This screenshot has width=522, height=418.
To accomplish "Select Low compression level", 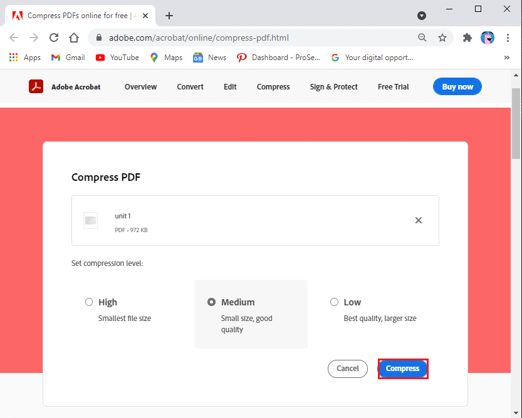I will point(334,302).
